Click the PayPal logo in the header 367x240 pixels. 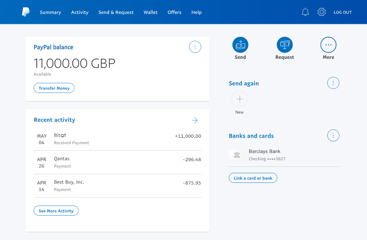pos(26,12)
